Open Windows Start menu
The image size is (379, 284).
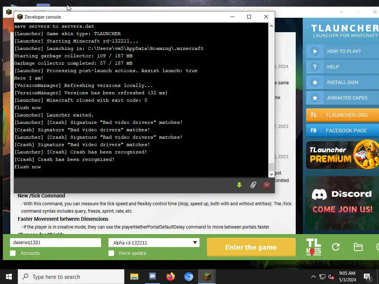point(9,277)
